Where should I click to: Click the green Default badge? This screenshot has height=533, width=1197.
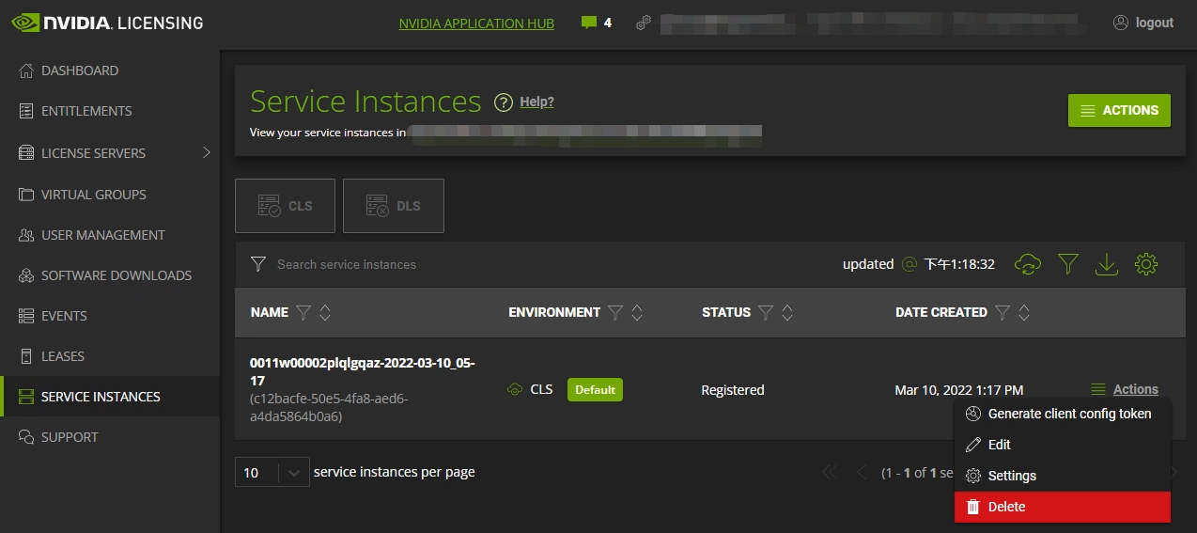click(x=595, y=389)
